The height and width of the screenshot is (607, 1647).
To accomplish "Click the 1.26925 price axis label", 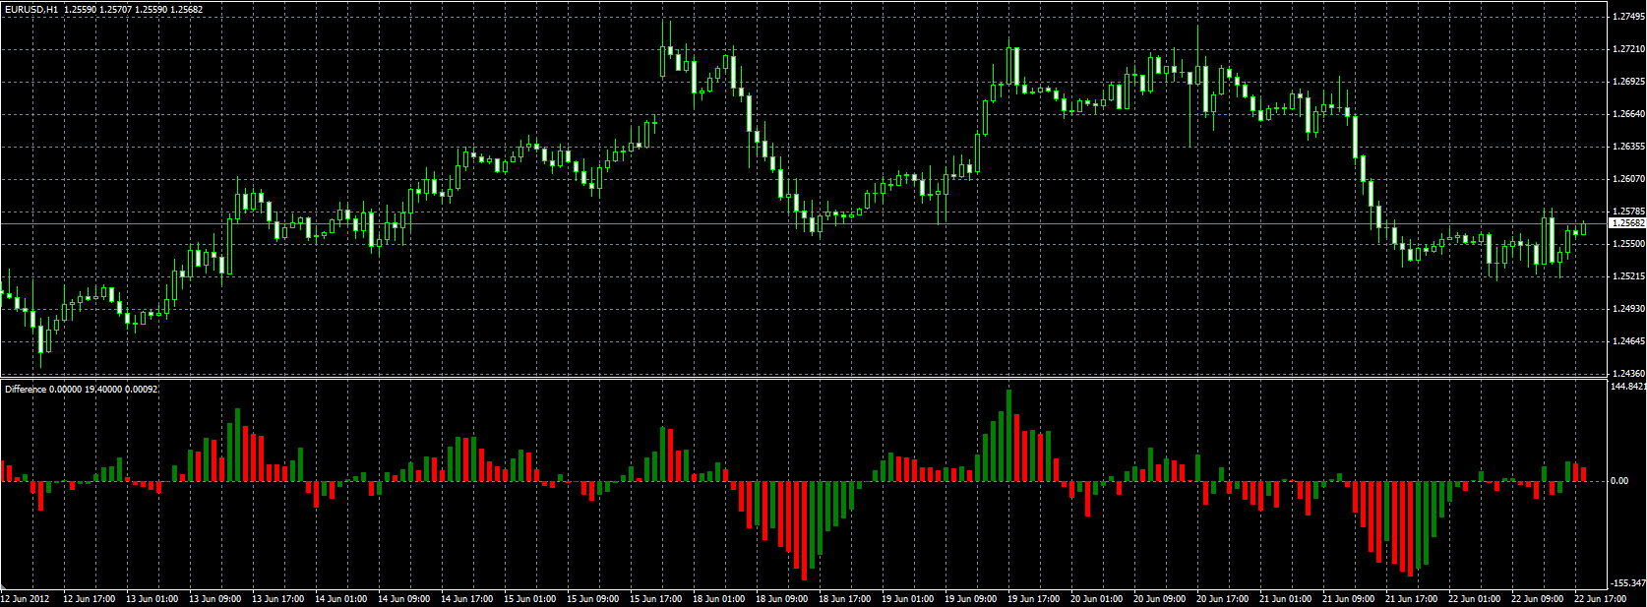I will (x=1629, y=82).
